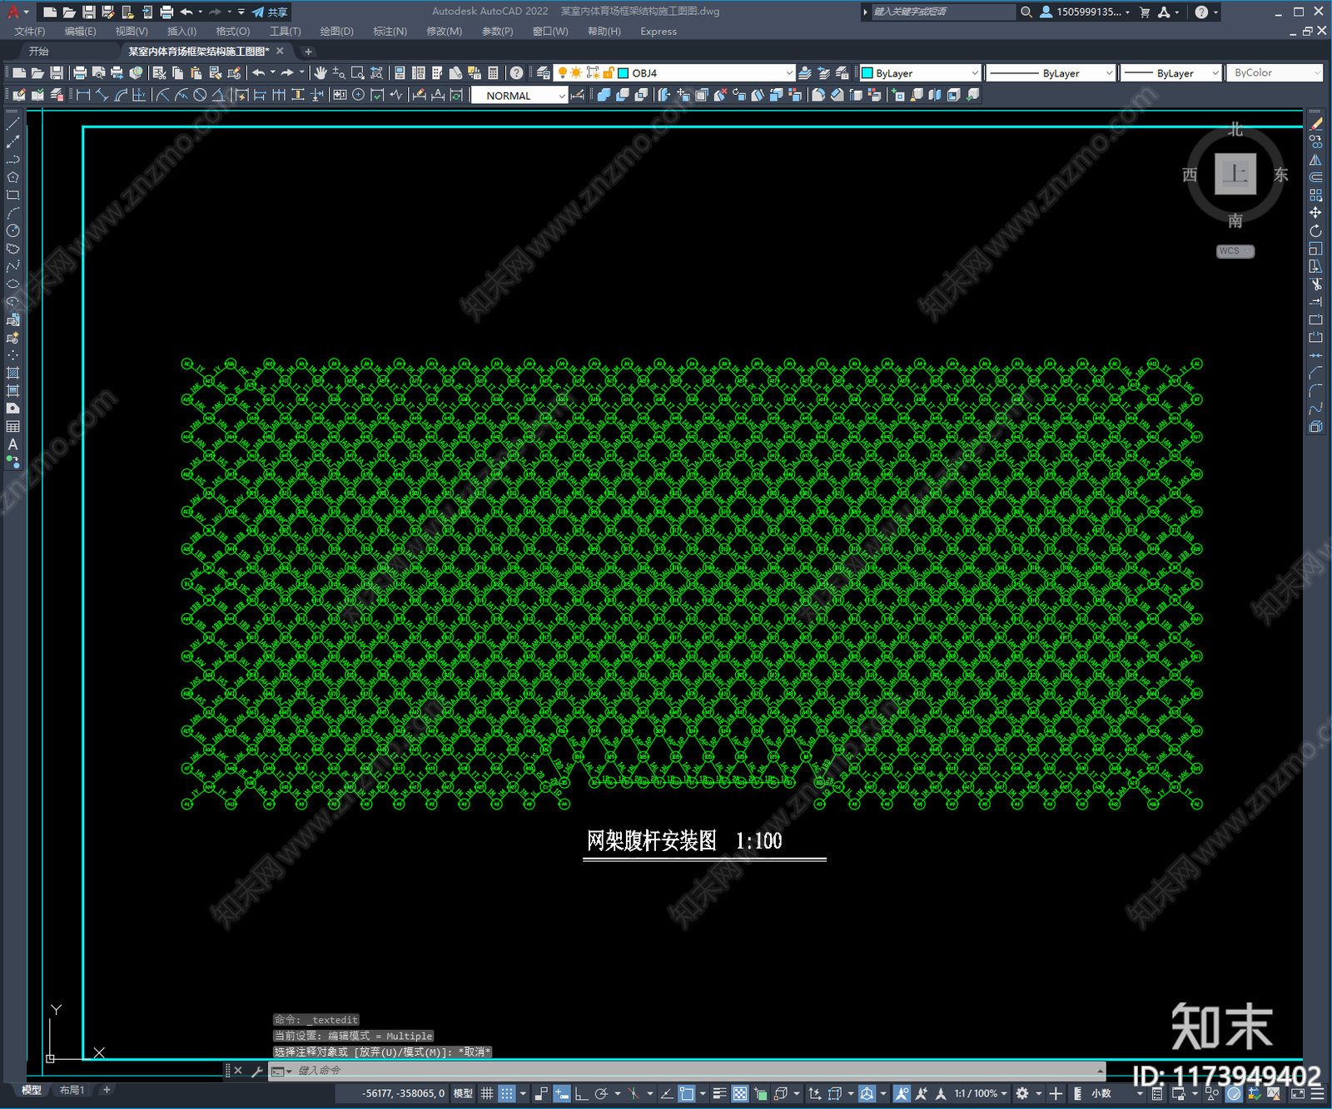
Task: Toggle polar tracking in status bar
Action: pyautogui.click(x=601, y=1093)
